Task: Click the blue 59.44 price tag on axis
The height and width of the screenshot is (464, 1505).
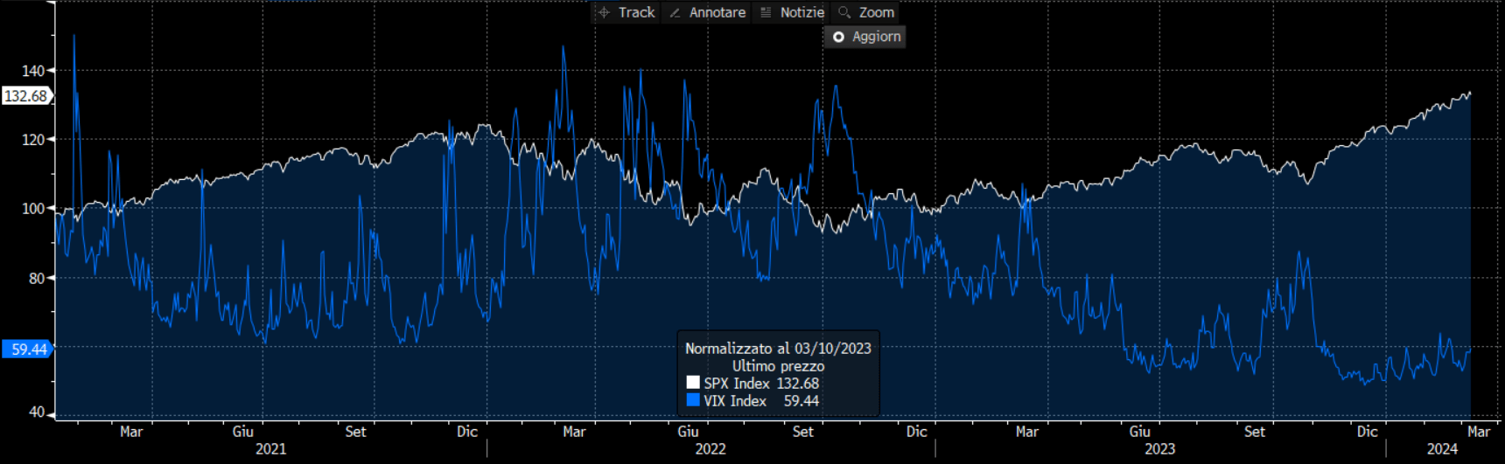Action: [x=28, y=350]
